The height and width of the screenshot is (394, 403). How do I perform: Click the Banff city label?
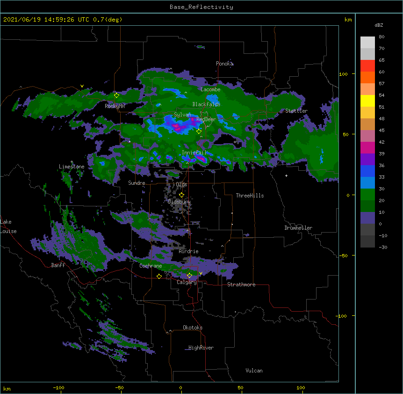click(x=58, y=265)
